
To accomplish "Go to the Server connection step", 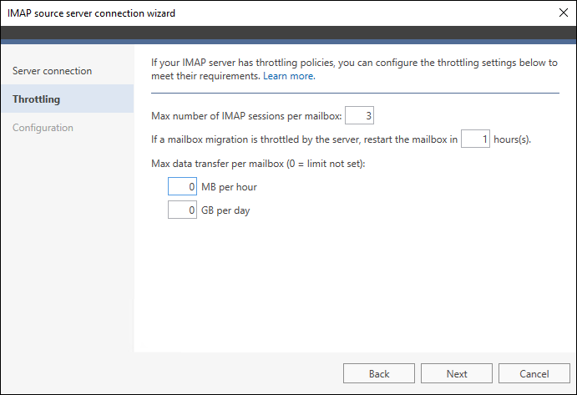I will click(x=53, y=71).
